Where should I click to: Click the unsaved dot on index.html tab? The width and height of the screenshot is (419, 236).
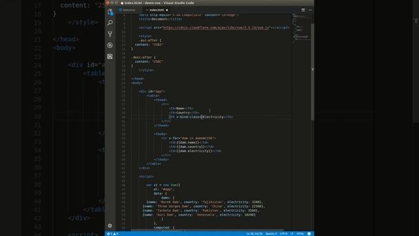(x=167, y=10)
